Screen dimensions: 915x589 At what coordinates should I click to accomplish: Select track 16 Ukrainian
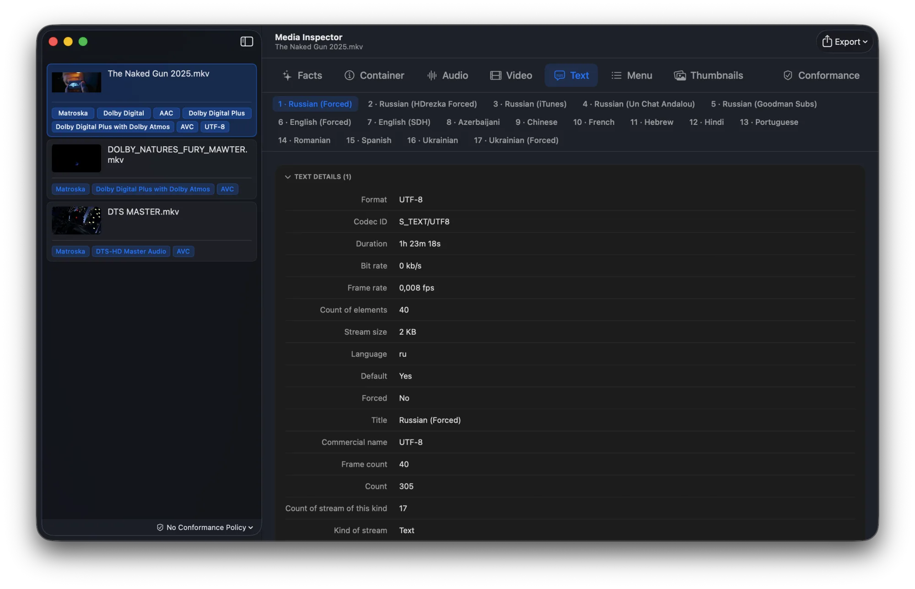[432, 140]
